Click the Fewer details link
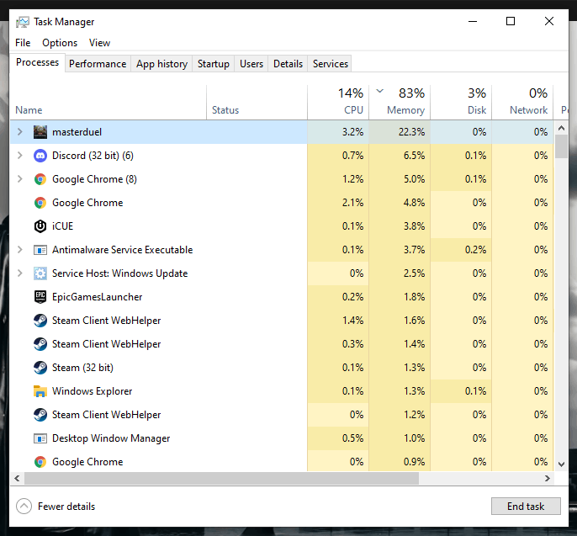 click(x=66, y=507)
